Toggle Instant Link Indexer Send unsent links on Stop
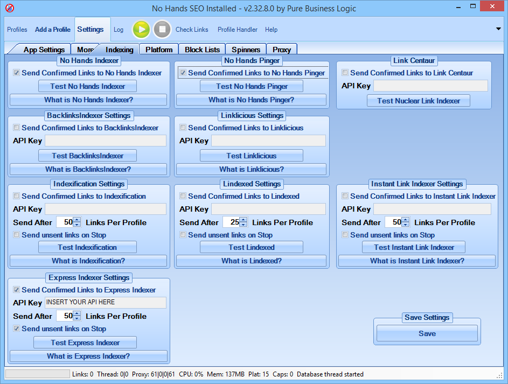 click(345, 234)
